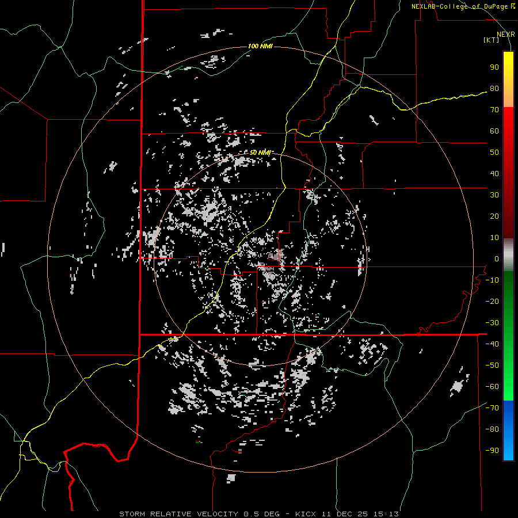Viewport: 518px width, 518px height.
Task: Click the 0 value on the velocity scale
Action: 497,259
